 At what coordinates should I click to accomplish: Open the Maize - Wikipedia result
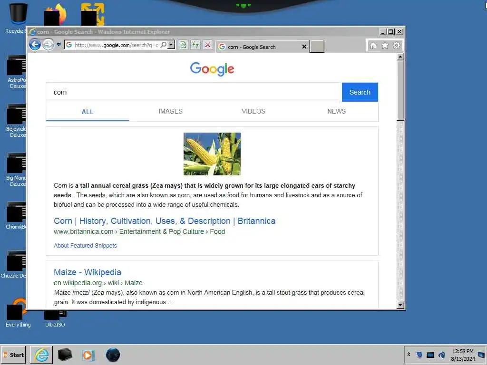click(88, 272)
